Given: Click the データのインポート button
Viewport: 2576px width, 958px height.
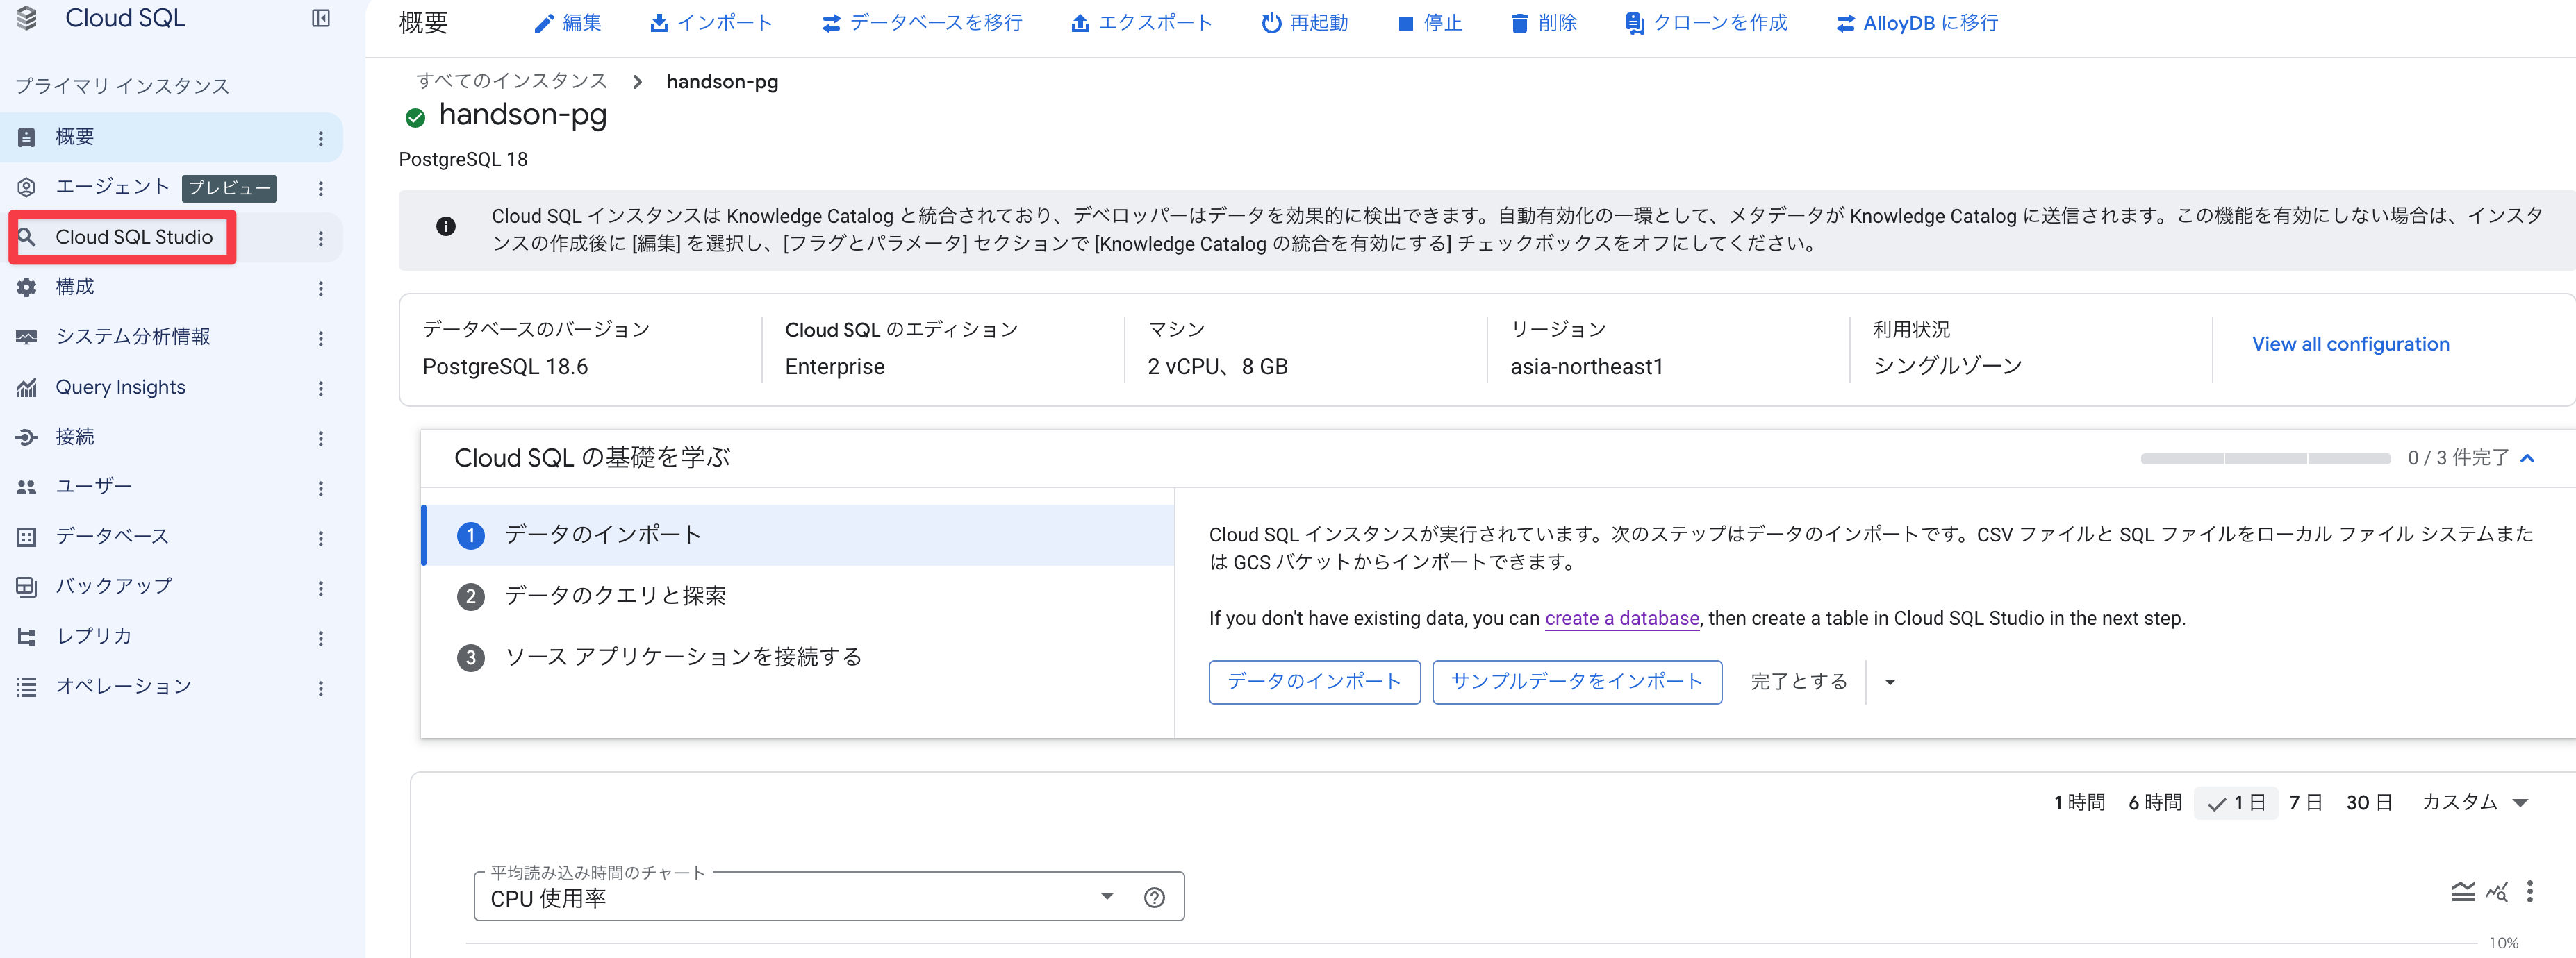Looking at the screenshot, I should pos(1314,681).
